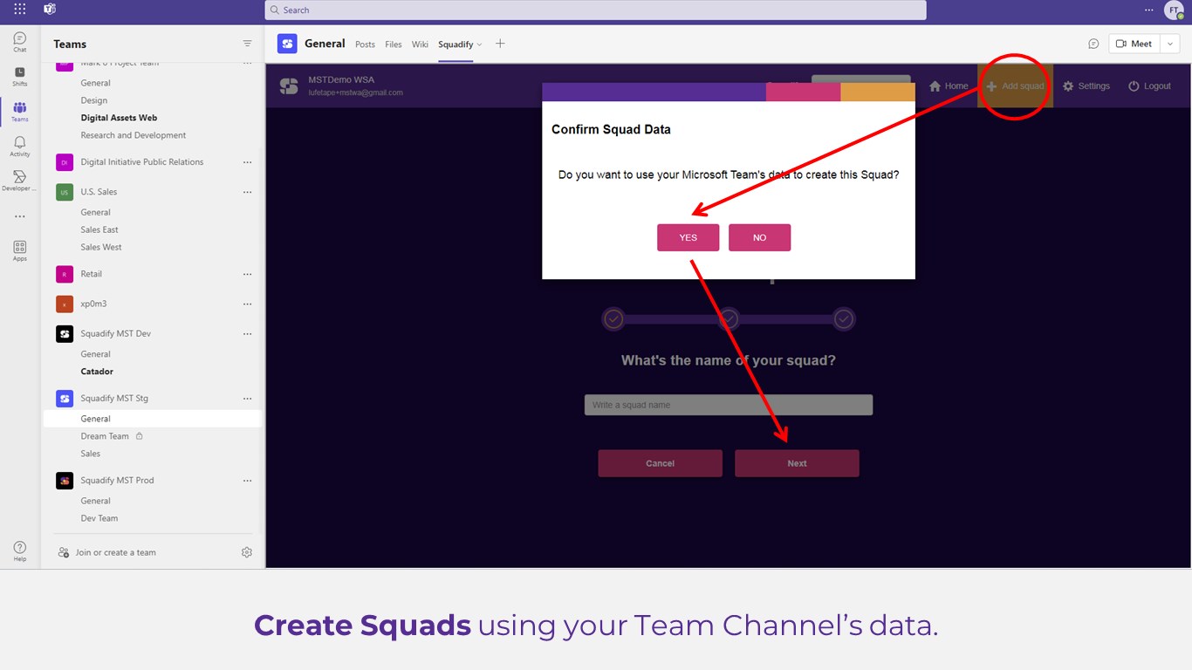The width and height of the screenshot is (1192, 670).
Task: Open Chat in the left rail
Action: 19,43
